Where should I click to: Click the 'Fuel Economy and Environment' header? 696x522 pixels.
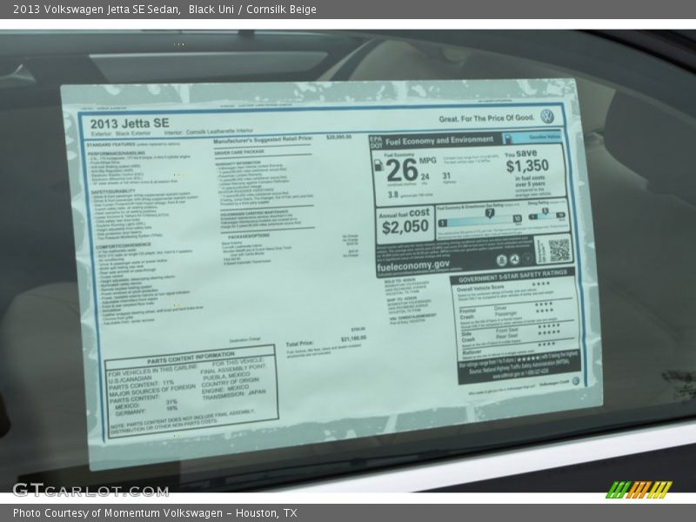pos(439,140)
